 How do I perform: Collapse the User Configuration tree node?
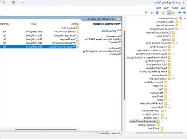pyautogui.click(x=184, y=18)
